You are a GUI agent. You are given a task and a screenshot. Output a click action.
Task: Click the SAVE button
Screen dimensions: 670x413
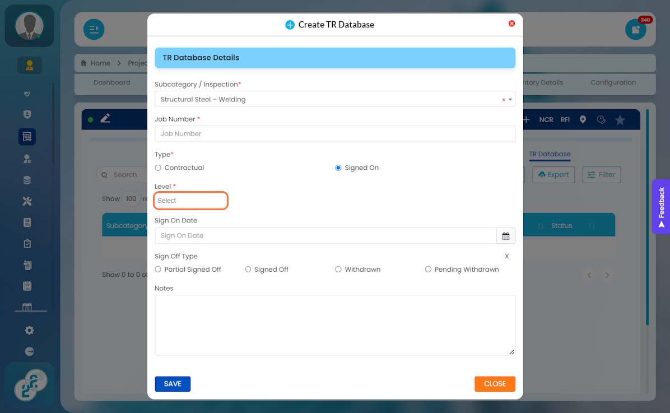coord(173,384)
